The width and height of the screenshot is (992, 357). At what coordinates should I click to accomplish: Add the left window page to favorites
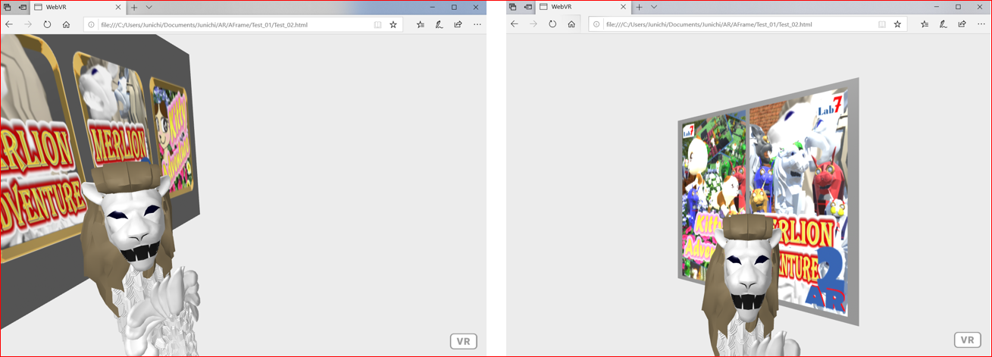coord(393,24)
